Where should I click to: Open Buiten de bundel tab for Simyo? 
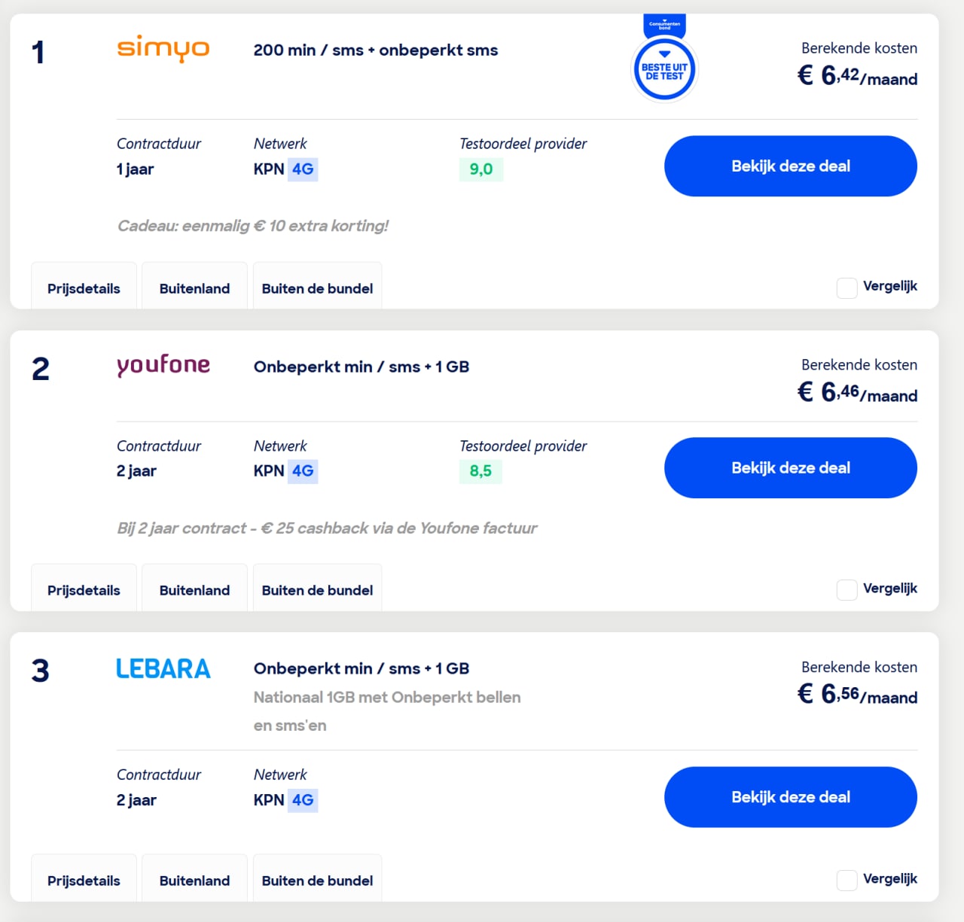pos(317,288)
